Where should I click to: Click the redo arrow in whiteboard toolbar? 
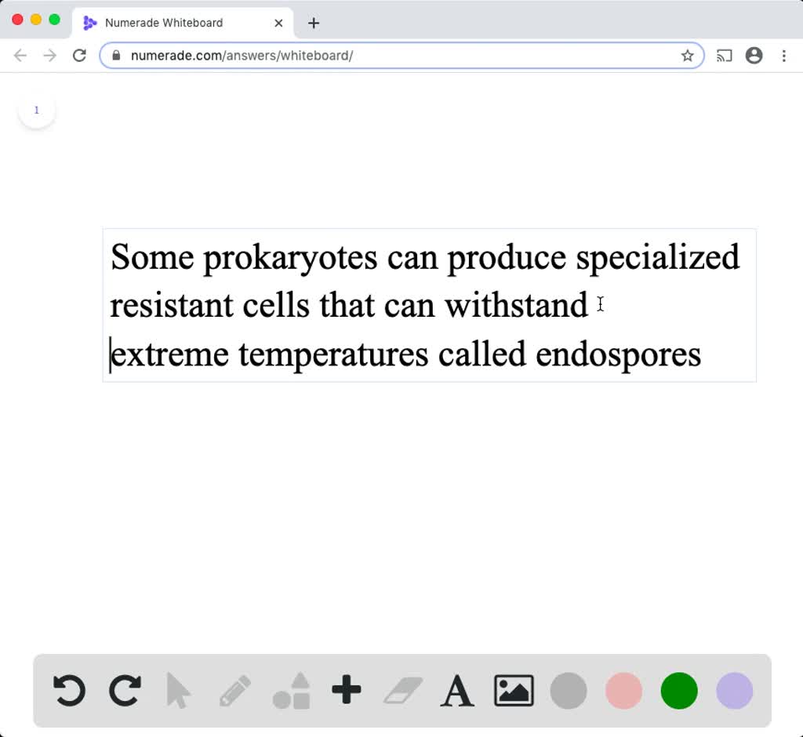point(124,691)
